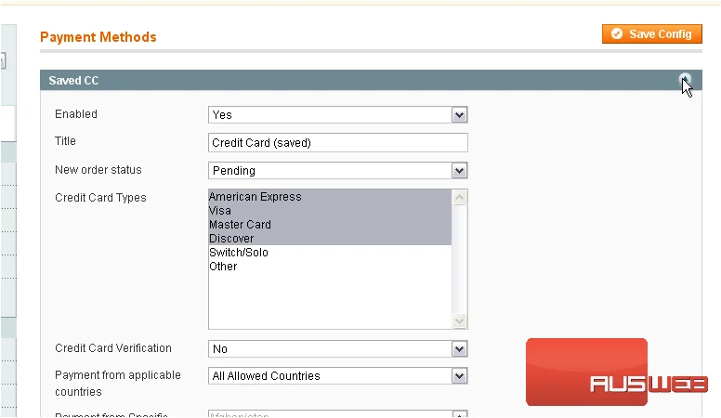Click the checkmark icon on Save Config
Image resolution: width=721 pixels, height=418 pixels.
click(617, 34)
